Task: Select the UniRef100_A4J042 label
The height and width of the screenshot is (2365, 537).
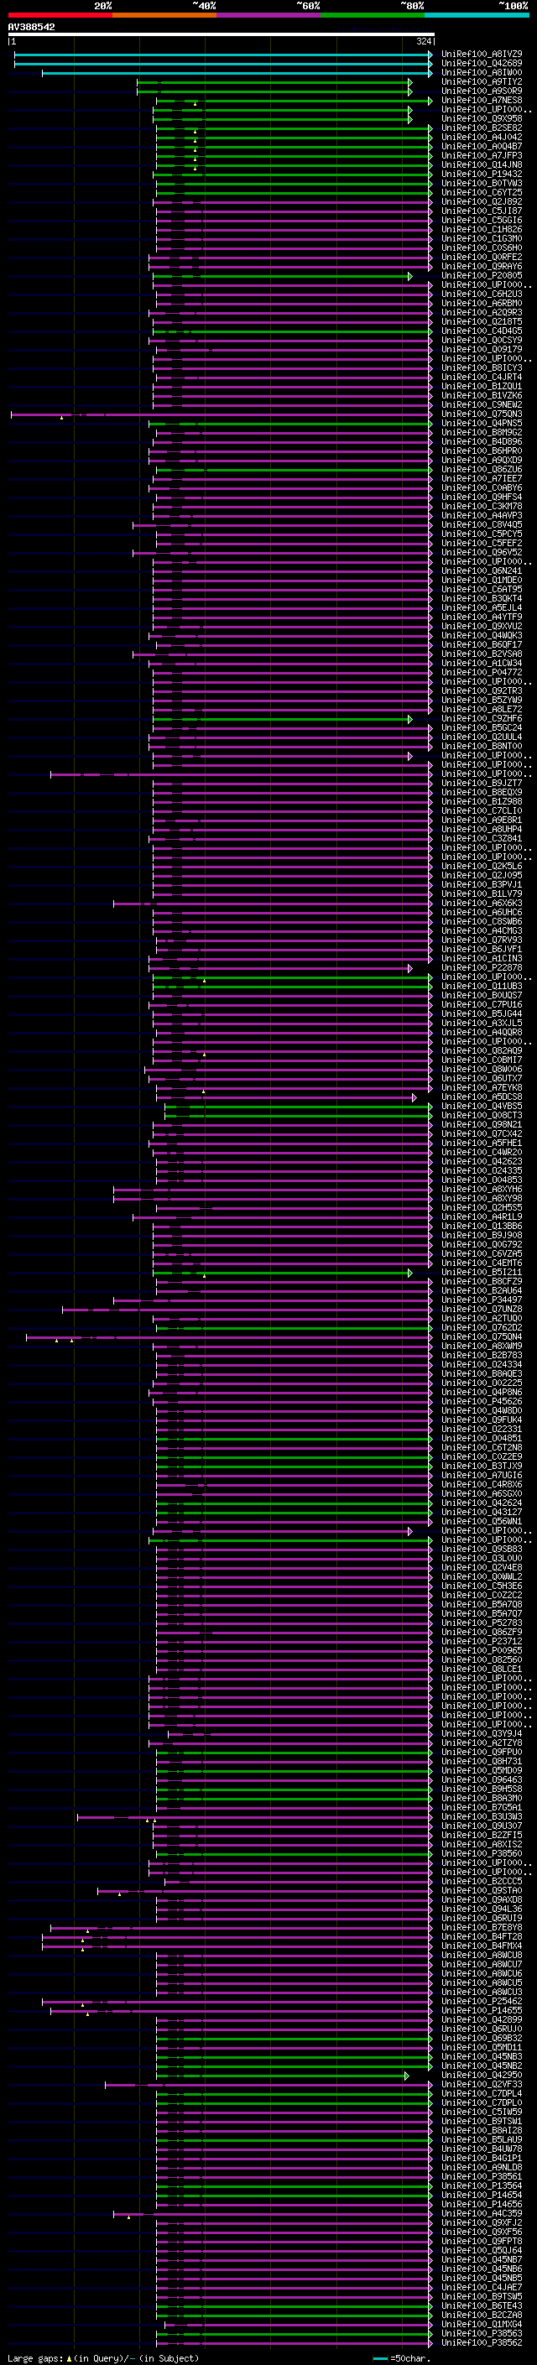Action: (482, 137)
